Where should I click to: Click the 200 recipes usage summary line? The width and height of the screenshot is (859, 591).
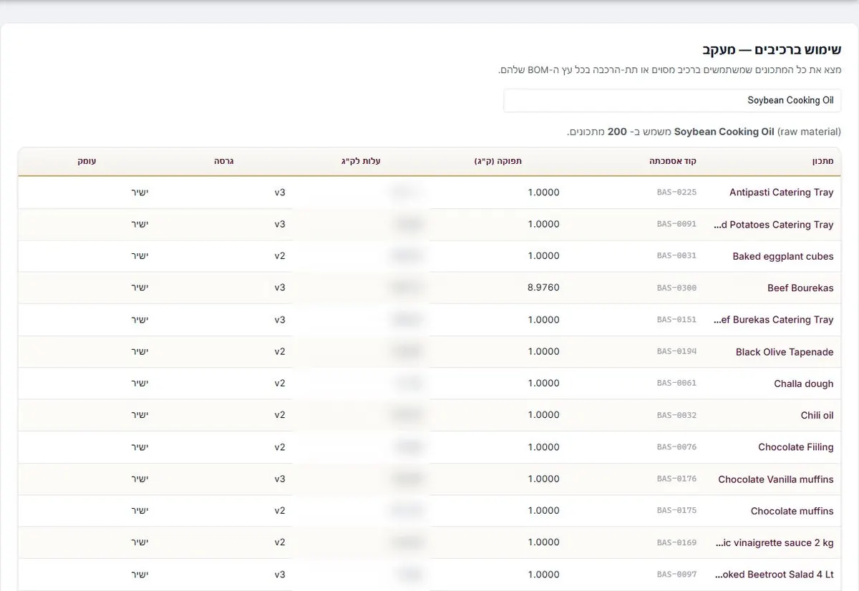point(704,132)
